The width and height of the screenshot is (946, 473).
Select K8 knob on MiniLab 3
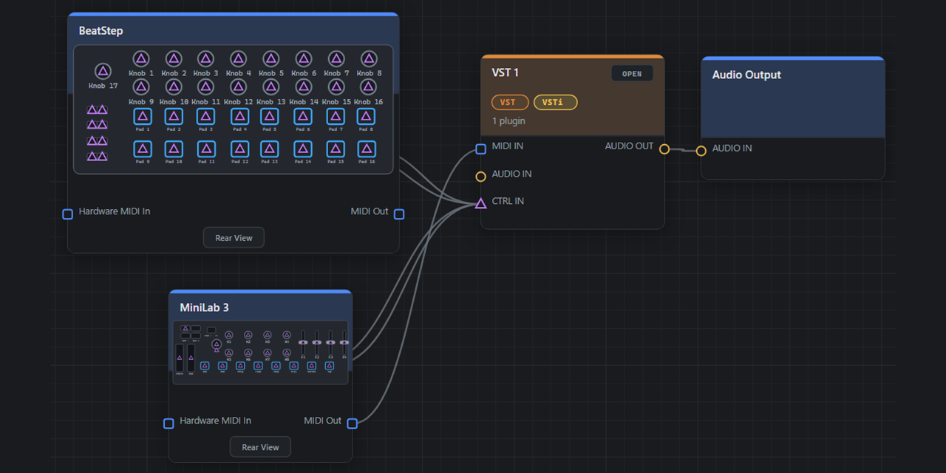coord(287,353)
